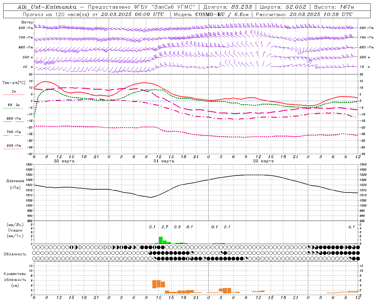Click the '2.7' precipitation amount value
This screenshot has height=300, width=375.
pos(165,227)
